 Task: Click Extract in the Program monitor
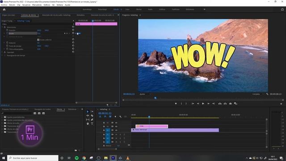pos(225,103)
